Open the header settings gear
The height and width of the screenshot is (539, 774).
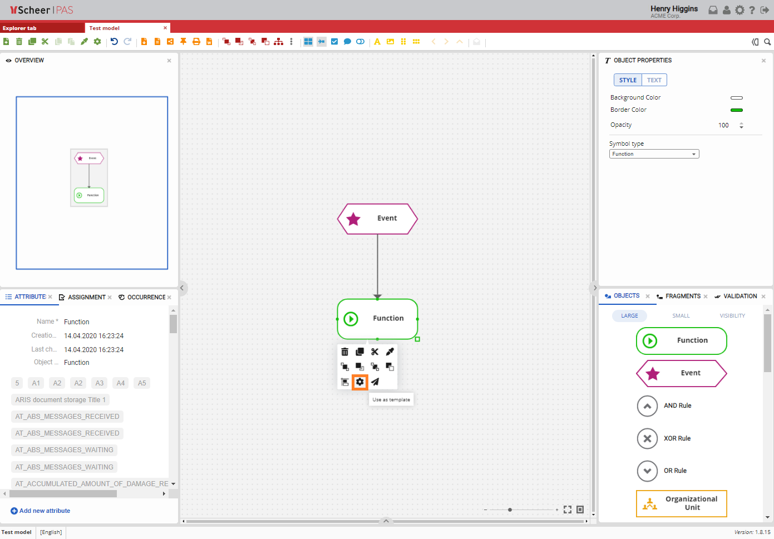[x=740, y=10]
